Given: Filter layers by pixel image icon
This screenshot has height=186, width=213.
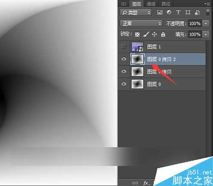Looking at the screenshot, I should pos(160,12).
